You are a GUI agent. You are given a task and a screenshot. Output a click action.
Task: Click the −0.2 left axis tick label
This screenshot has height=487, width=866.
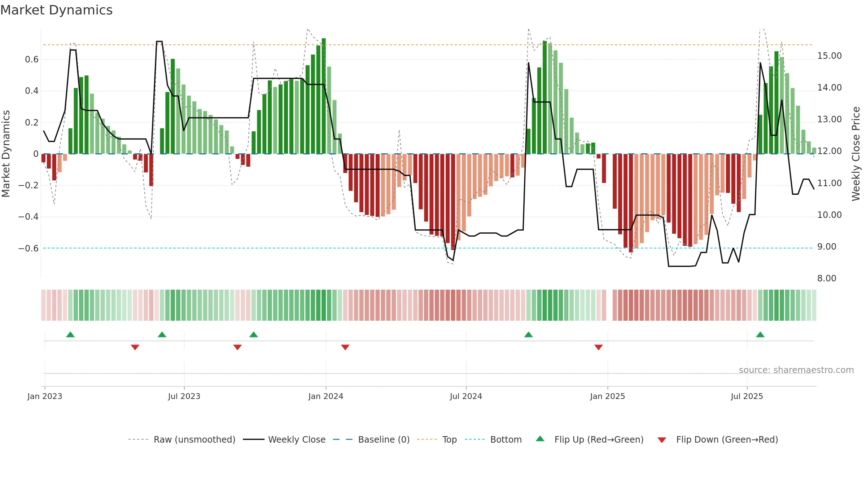[29, 185]
